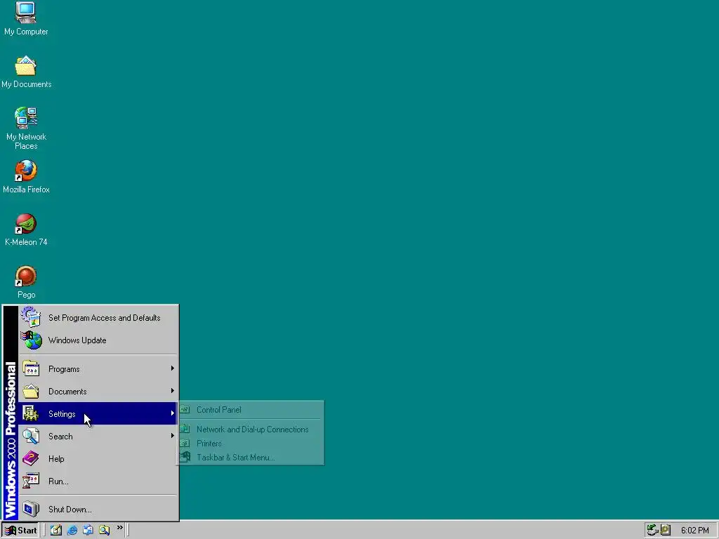Click the Network Connections submenu icon
Screen dimensions: 719x539
coord(185,429)
